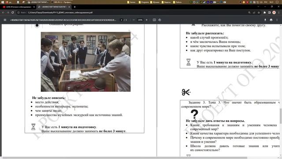Open the Windows notification center
Viewport: 282px width, 159px height.
tap(277, 2)
